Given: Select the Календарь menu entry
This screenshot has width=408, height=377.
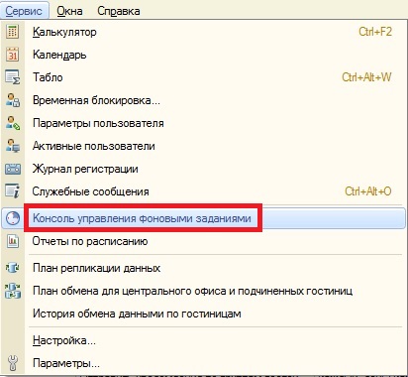Looking at the screenshot, I should 204,55.
